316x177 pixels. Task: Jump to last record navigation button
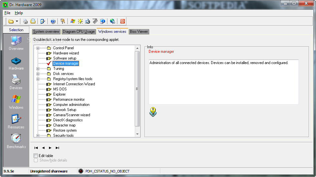pyautogui.click(x=57, y=148)
